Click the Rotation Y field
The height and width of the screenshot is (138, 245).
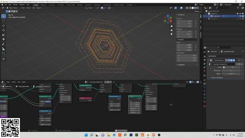pyautogui.click(x=185, y=34)
